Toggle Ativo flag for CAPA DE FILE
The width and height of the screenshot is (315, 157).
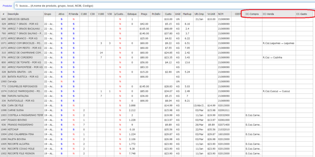61,106
